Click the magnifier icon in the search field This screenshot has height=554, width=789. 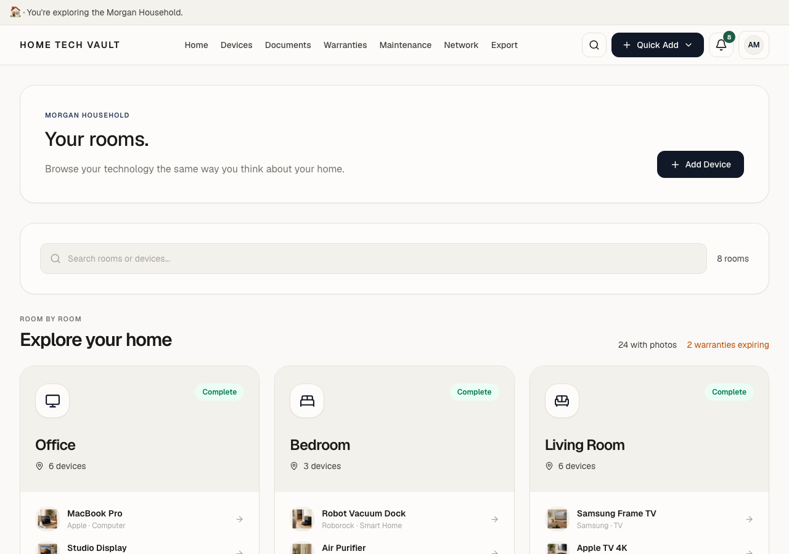point(55,259)
